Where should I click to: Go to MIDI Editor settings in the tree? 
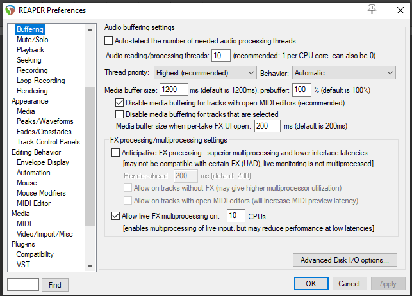(x=34, y=203)
